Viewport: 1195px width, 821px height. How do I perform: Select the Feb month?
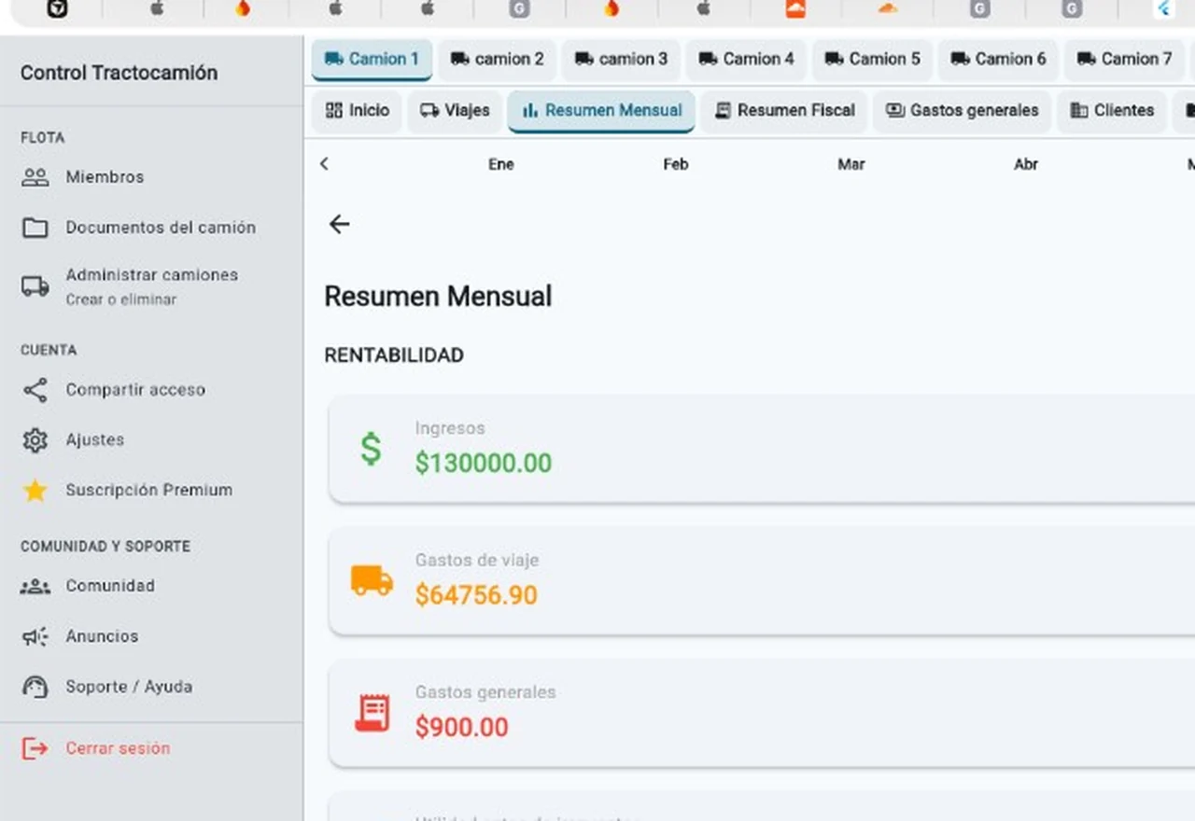[x=676, y=164]
